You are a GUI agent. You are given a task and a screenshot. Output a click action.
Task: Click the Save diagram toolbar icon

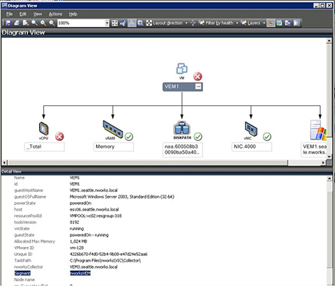tap(8, 23)
